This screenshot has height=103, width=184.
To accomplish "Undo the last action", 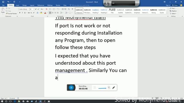I will coord(8,2).
